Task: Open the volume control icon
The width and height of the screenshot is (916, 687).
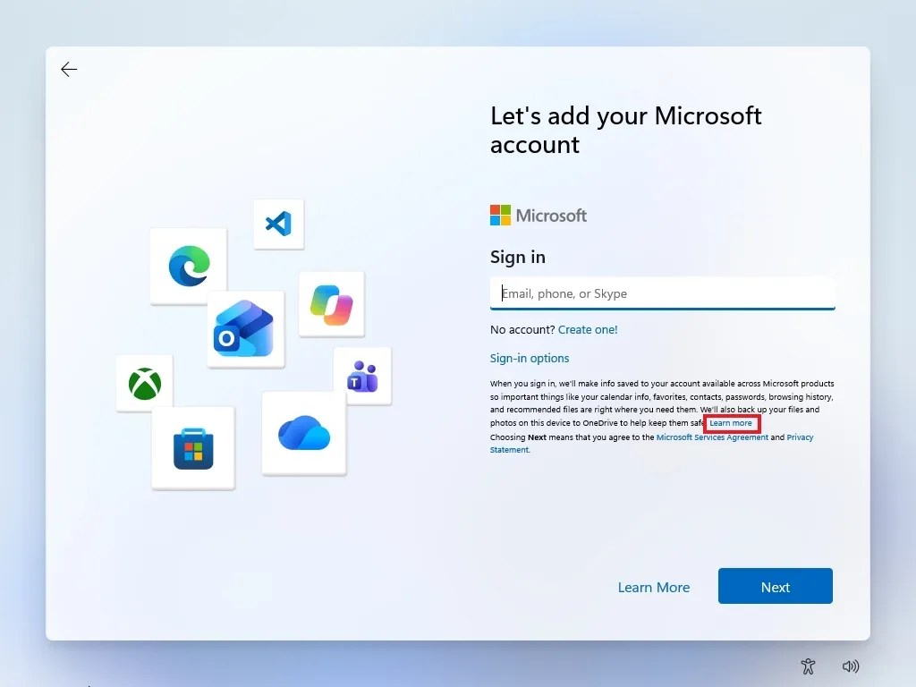Action: pos(851,666)
